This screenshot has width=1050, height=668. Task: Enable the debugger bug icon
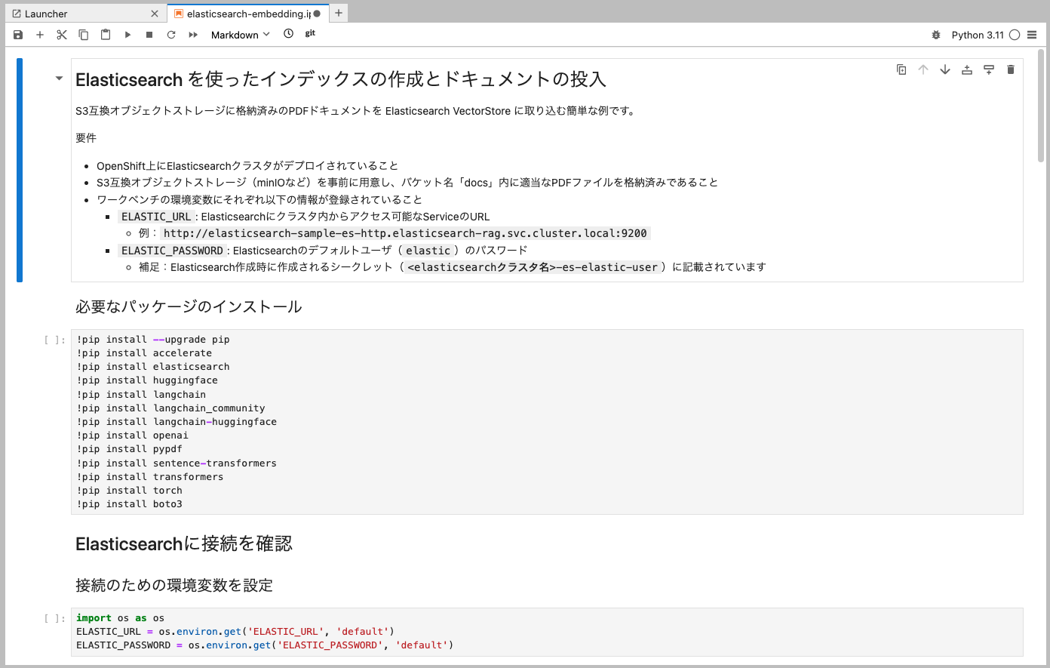click(936, 35)
